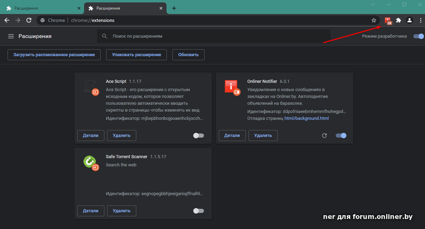Open the hamburger menu next to Расширения
The width and height of the screenshot is (425, 229).
[11, 36]
